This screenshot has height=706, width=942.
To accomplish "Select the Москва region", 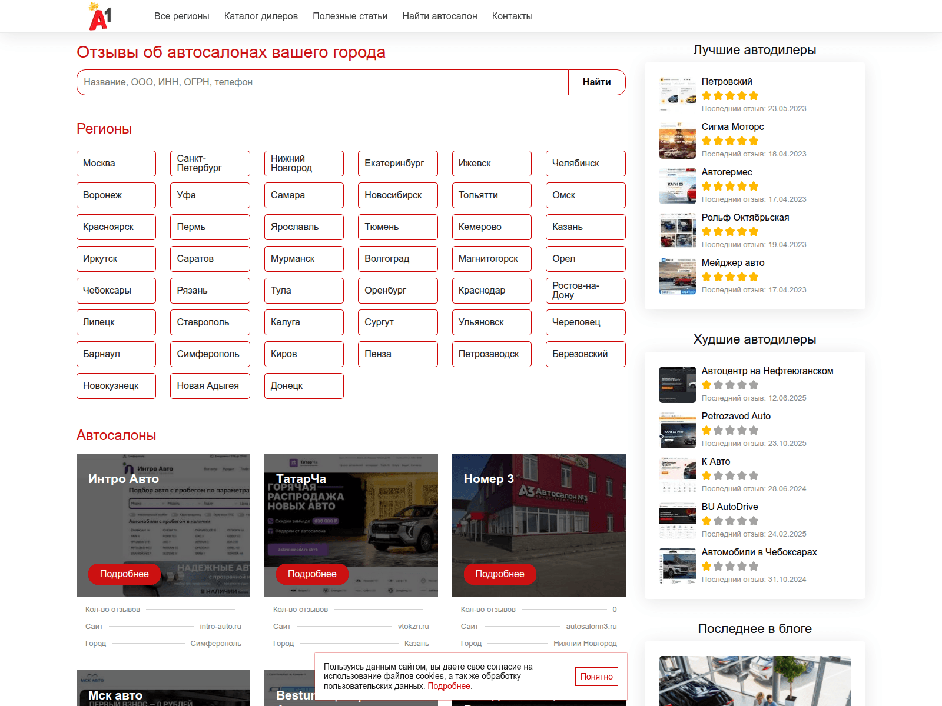I will pos(116,164).
